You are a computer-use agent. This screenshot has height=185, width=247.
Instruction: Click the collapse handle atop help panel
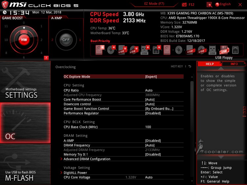pyautogui.click(x=221, y=68)
